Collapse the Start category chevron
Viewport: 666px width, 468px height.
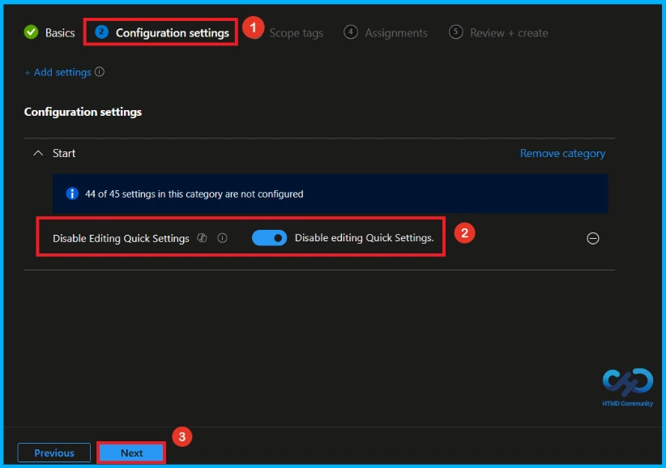[x=38, y=153]
